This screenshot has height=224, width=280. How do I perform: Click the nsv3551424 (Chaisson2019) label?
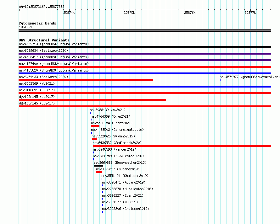125,176
